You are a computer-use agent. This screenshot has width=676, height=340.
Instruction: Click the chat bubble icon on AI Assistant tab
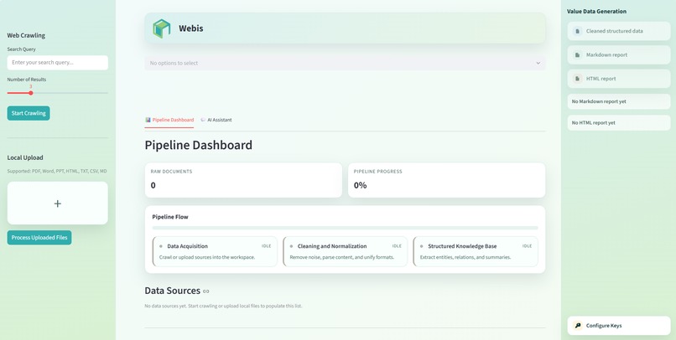[203, 120]
